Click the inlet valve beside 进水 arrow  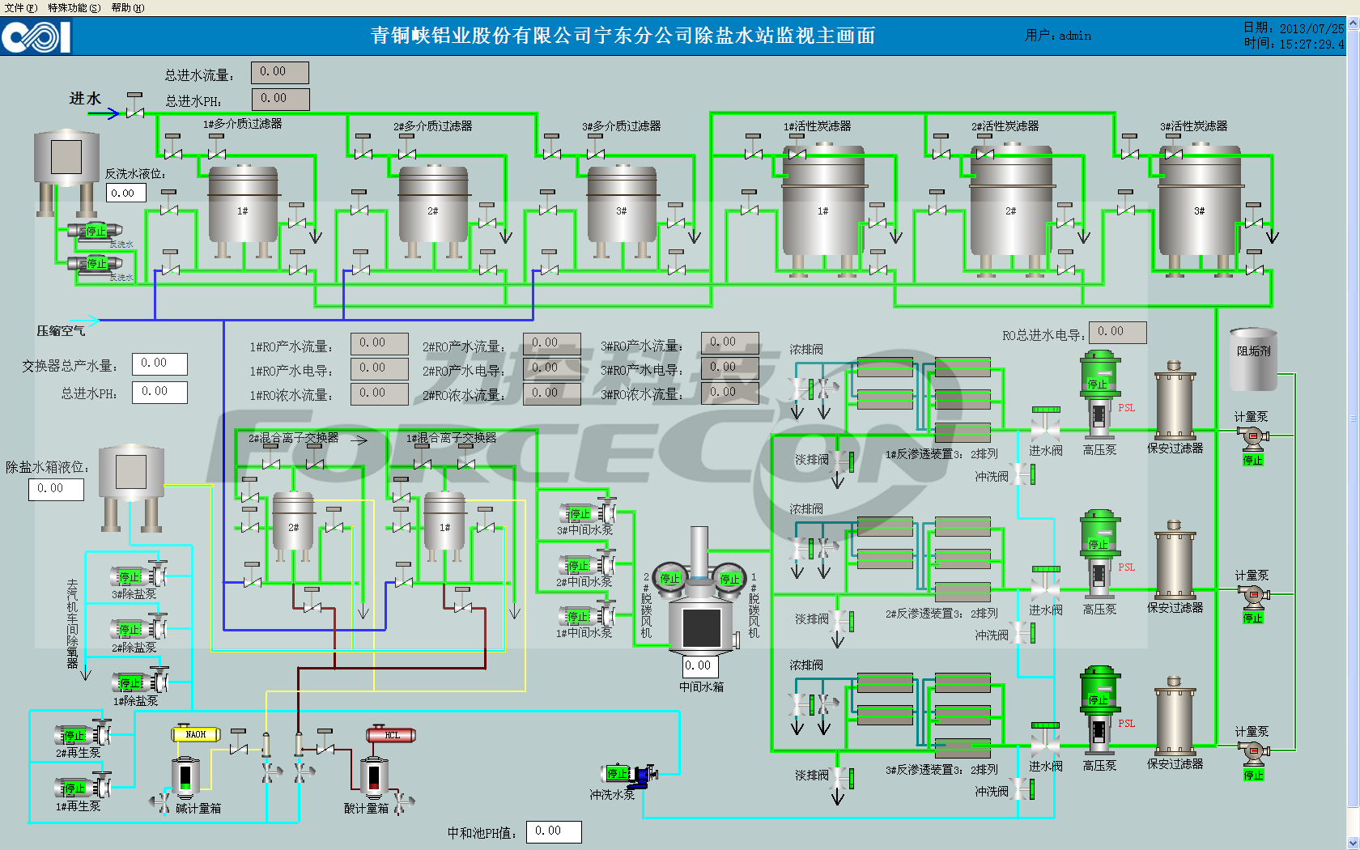tap(134, 111)
